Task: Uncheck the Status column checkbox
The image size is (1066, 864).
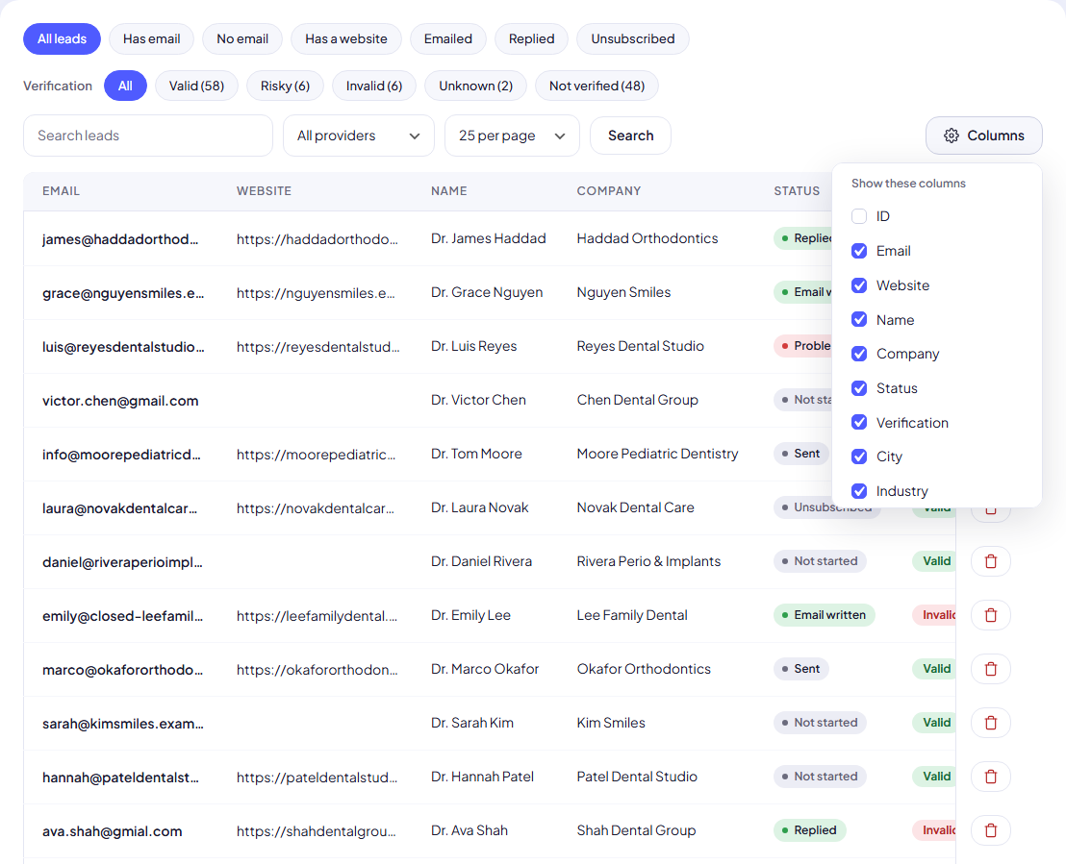Action: coord(859,388)
